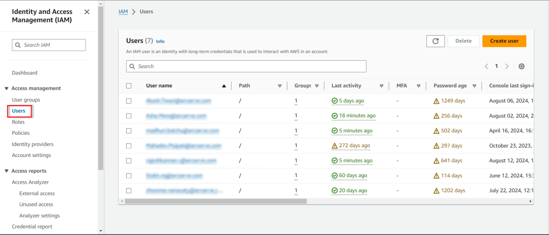Open Path column filter dropdown

[x=280, y=86]
